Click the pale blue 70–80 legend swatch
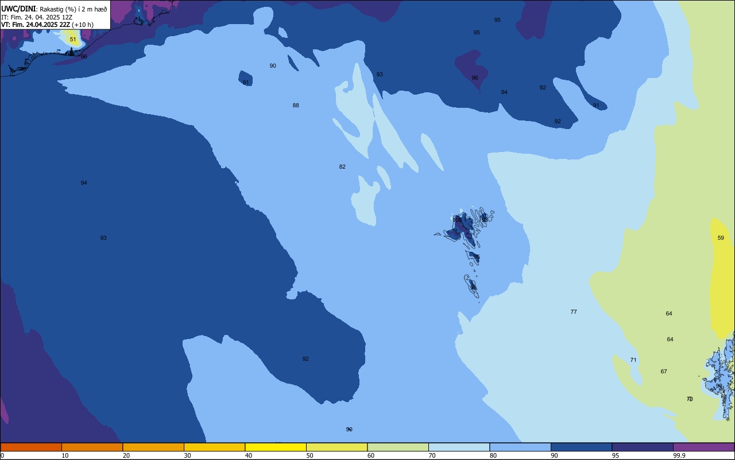The width and height of the screenshot is (735, 460). pos(459,447)
